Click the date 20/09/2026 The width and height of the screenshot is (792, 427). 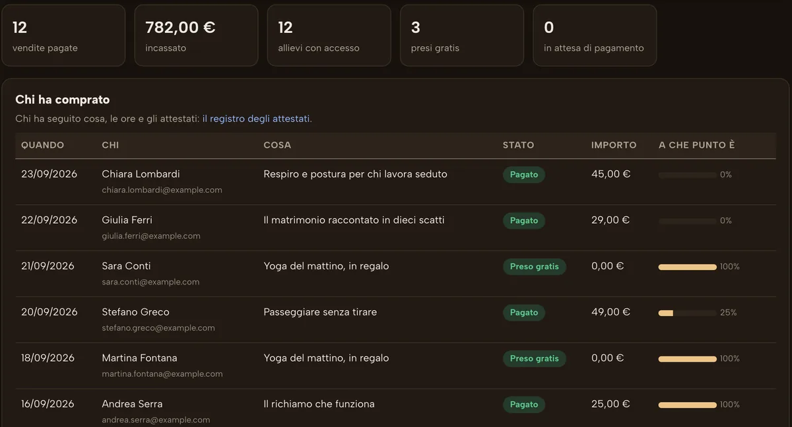(x=49, y=312)
